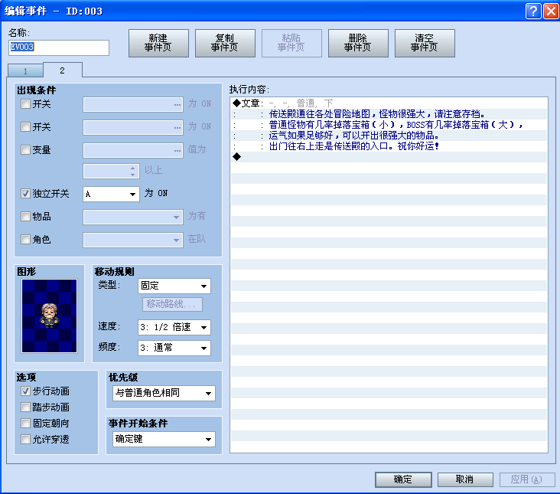The height and width of the screenshot is (494, 560).
Task: Click the 取消 cancel button
Action: [x=465, y=479]
